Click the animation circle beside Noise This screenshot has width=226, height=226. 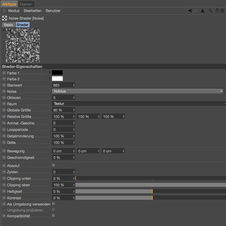pos(4,91)
